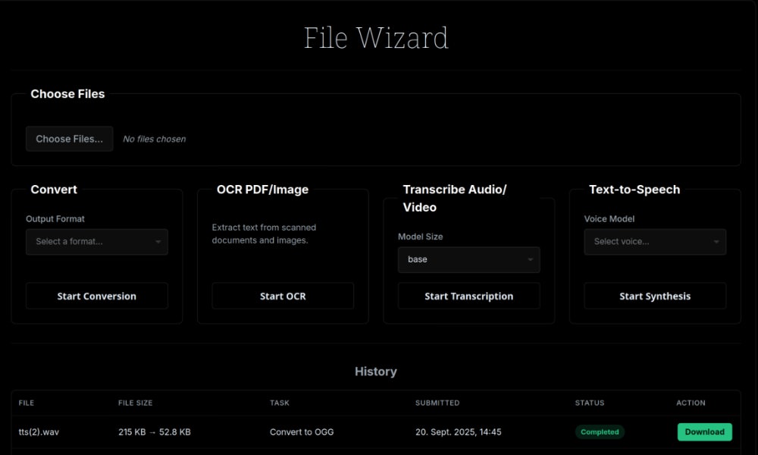Click the Output Format dropdown chevron
The width and height of the screenshot is (758, 455).
click(x=158, y=241)
